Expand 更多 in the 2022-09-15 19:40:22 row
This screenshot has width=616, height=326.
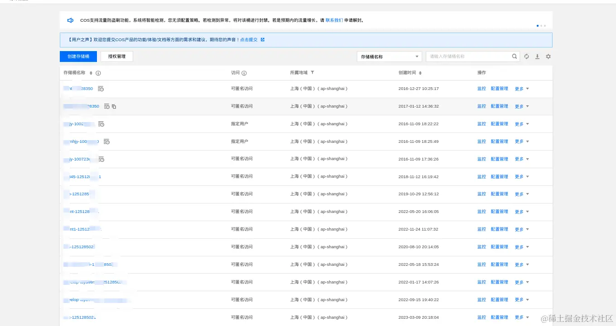(522, 300)
